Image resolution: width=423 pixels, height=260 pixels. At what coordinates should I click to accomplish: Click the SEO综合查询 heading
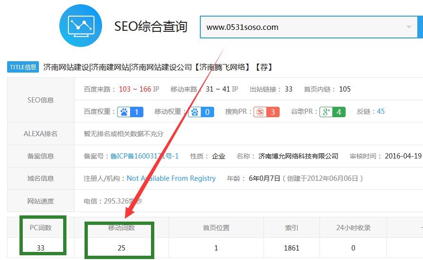pos(150,27)
